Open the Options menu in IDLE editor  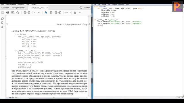point(114,5)
